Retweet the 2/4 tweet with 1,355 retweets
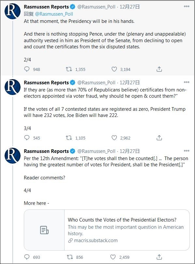This screenshot has width=195, height=264. [x=69, y=69]
